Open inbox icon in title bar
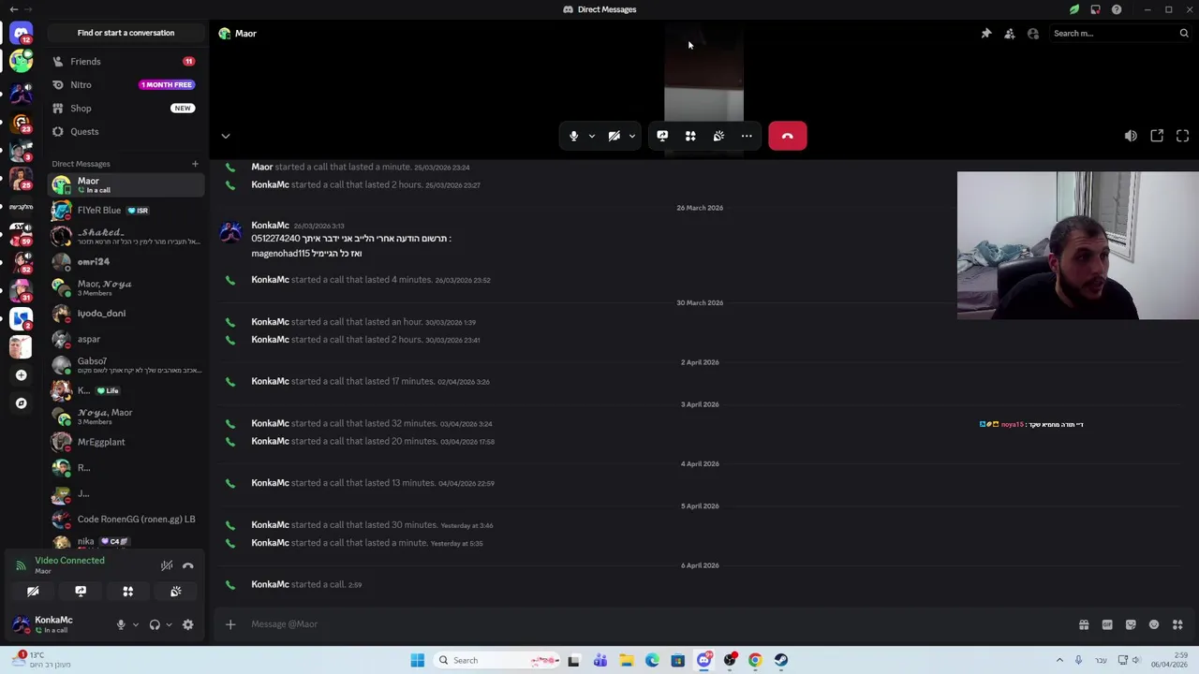Viewport: 1199px width, 674px height. click(x=1095, y=9)
